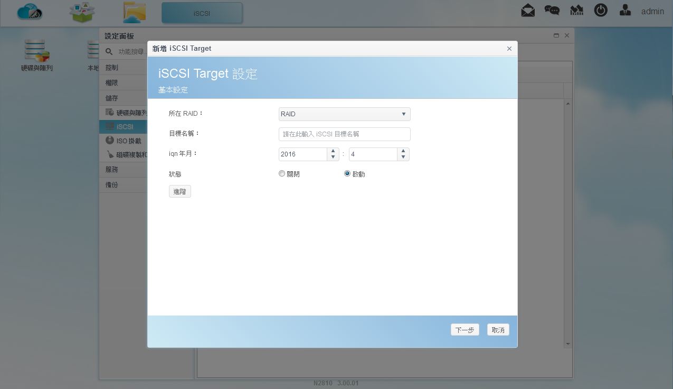
Task: Expand the 控制 section in 設定面板
Action: [124, 68]
